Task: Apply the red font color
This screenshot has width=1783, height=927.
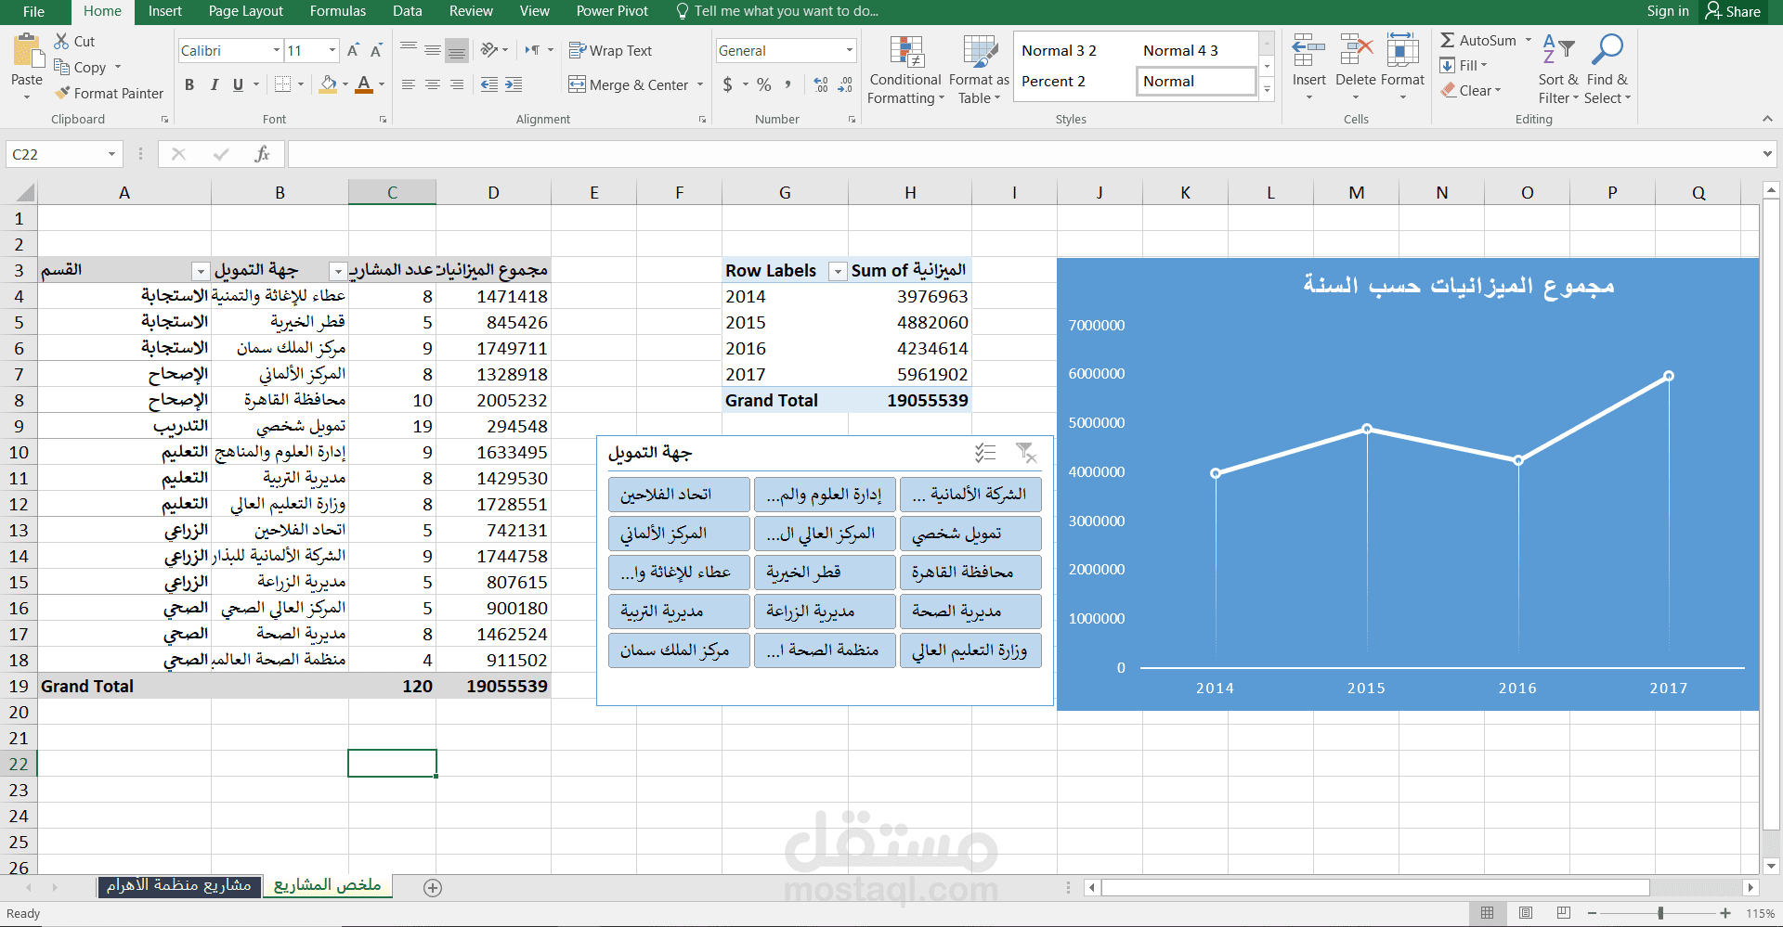Action: [x=365, y=84]
